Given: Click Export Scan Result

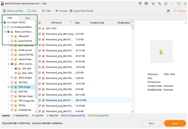Looking at the screenshot, I should click(x=82, y=11).
